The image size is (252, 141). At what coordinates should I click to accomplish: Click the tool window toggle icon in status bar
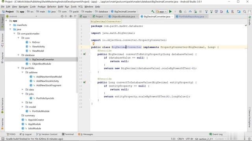click(x=3, y=139)
